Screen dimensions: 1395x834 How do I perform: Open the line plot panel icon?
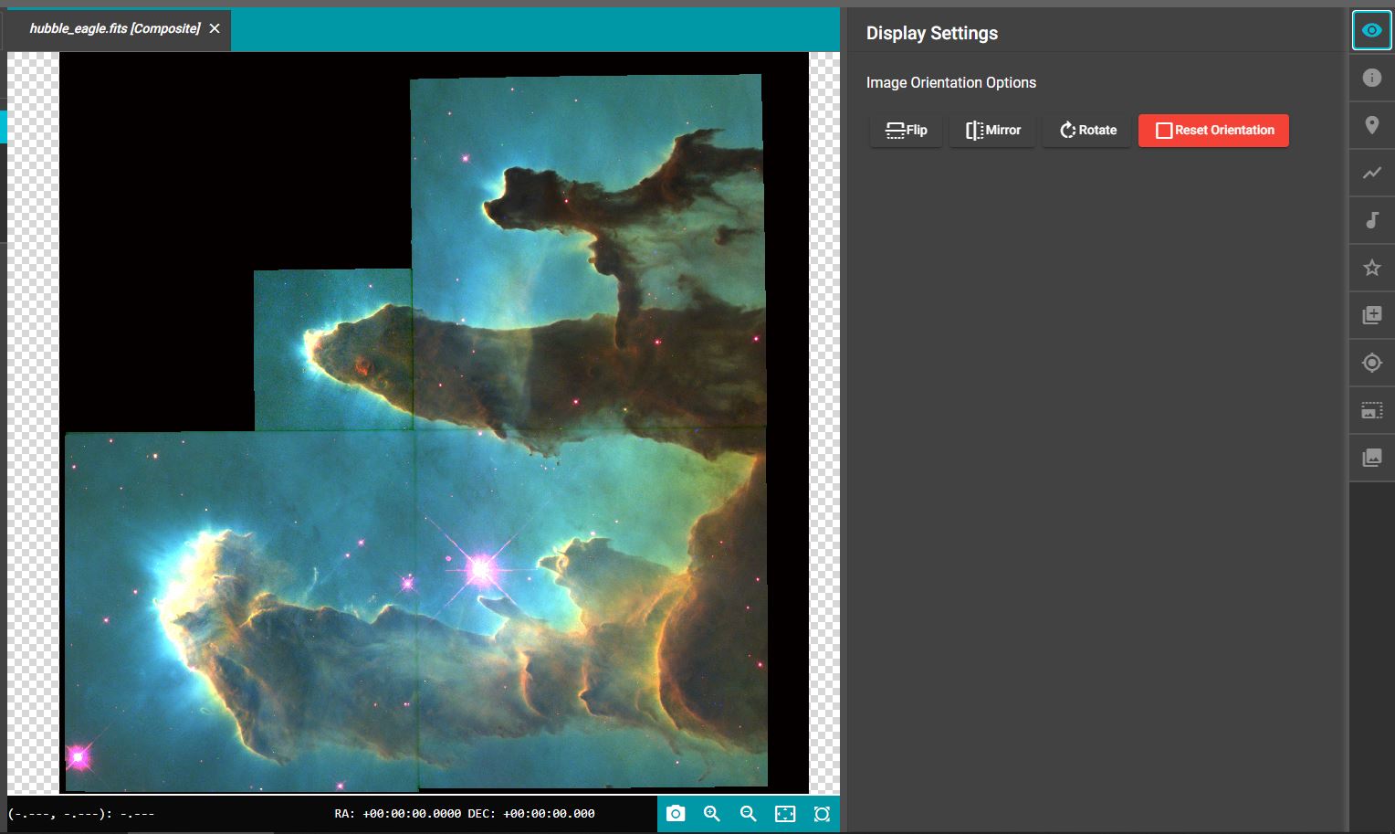coord(1371,173)
